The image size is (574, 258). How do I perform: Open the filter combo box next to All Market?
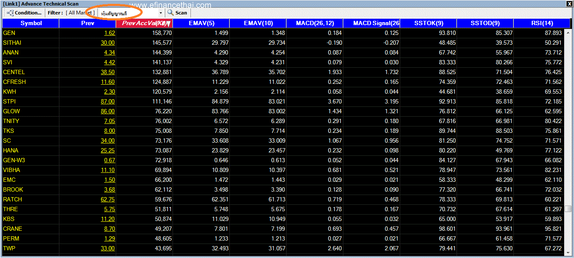[x=132, y=13]
